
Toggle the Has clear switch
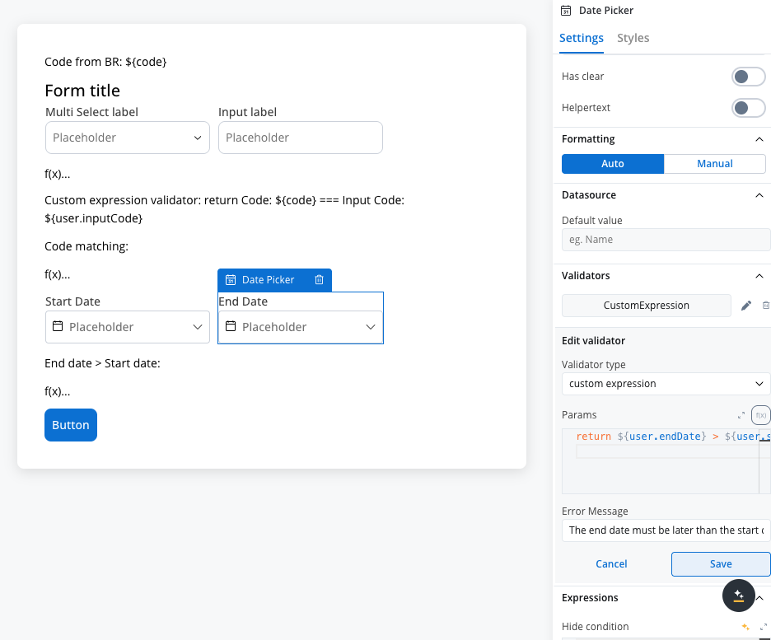pos(749,77)
